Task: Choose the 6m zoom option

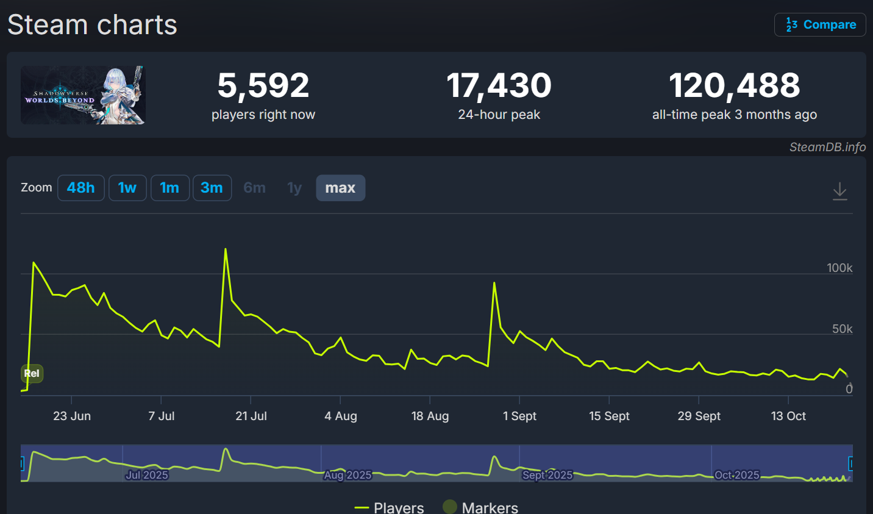Action: [254, 188]
